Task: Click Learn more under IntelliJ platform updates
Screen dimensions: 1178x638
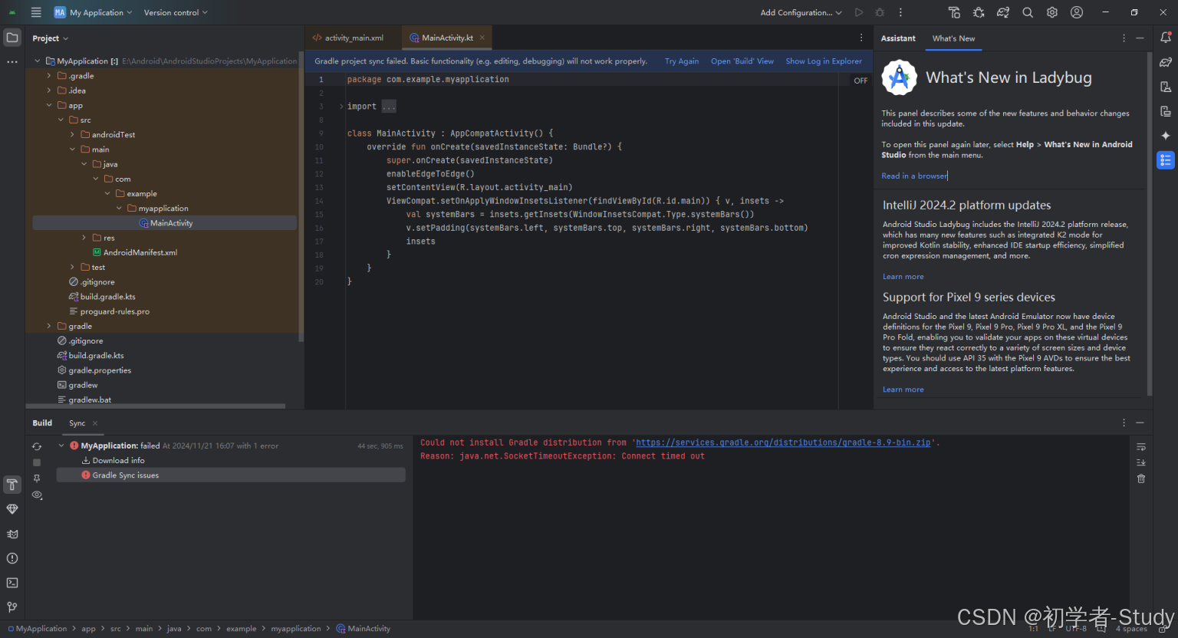Action: (x=903, y=277)
